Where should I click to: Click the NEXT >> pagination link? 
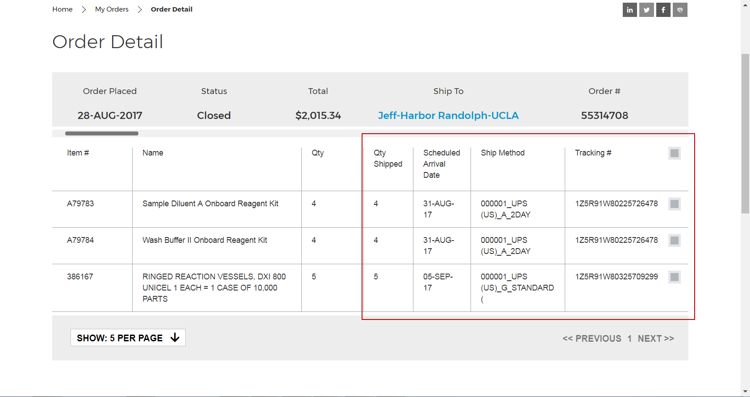[656, 339]
